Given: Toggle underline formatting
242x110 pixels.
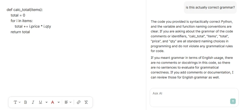Looking at the screenshot, I should tap(41, 102).
